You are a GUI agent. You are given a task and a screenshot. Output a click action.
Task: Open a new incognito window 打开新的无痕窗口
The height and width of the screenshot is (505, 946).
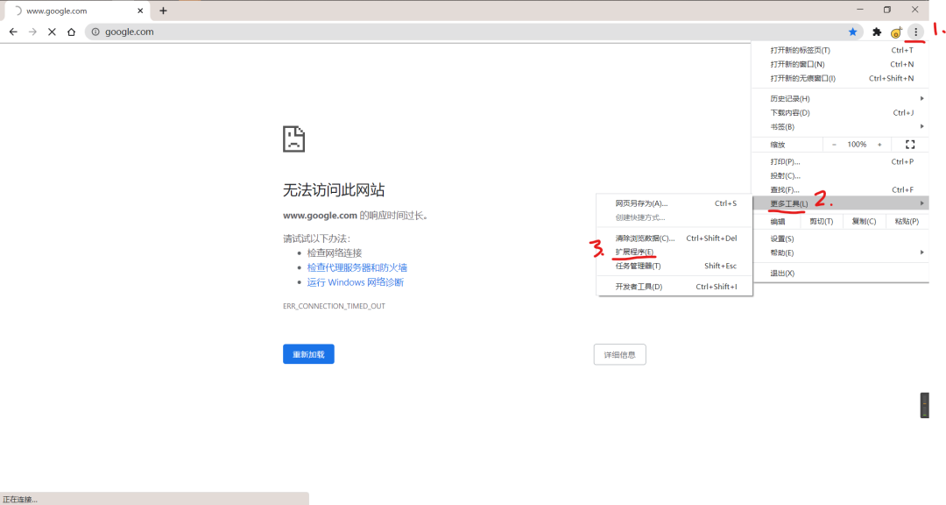pos(840,79)
